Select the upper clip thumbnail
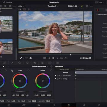Image resolution: width=107 pixels, height=107 pixels. tap(6, 24)
